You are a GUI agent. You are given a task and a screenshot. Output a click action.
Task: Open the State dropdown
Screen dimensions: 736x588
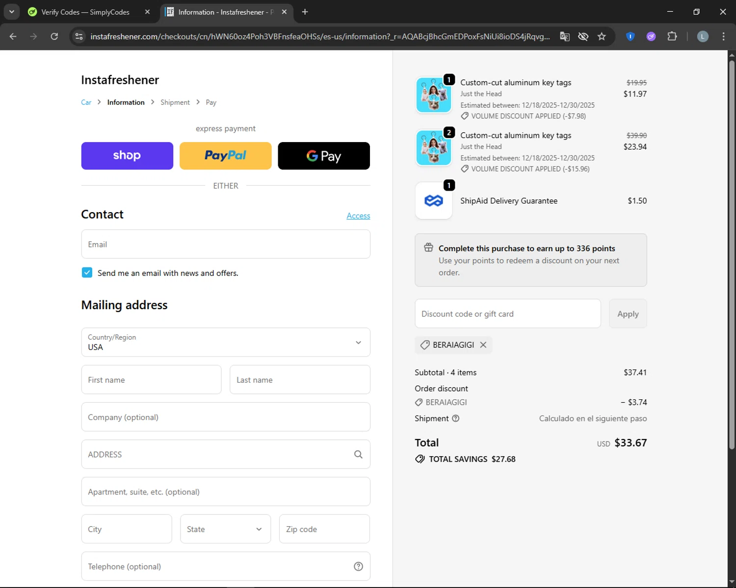point(225,529)
